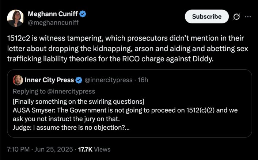Click the Inner City Press avatar
The image size is (258, 160).
click(x=18, y=80)
